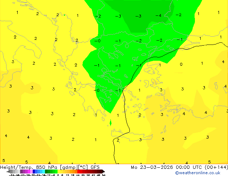Click the "-4" temperature value on the map
This screenshot has height=176, width=228.
pos(158,15)
